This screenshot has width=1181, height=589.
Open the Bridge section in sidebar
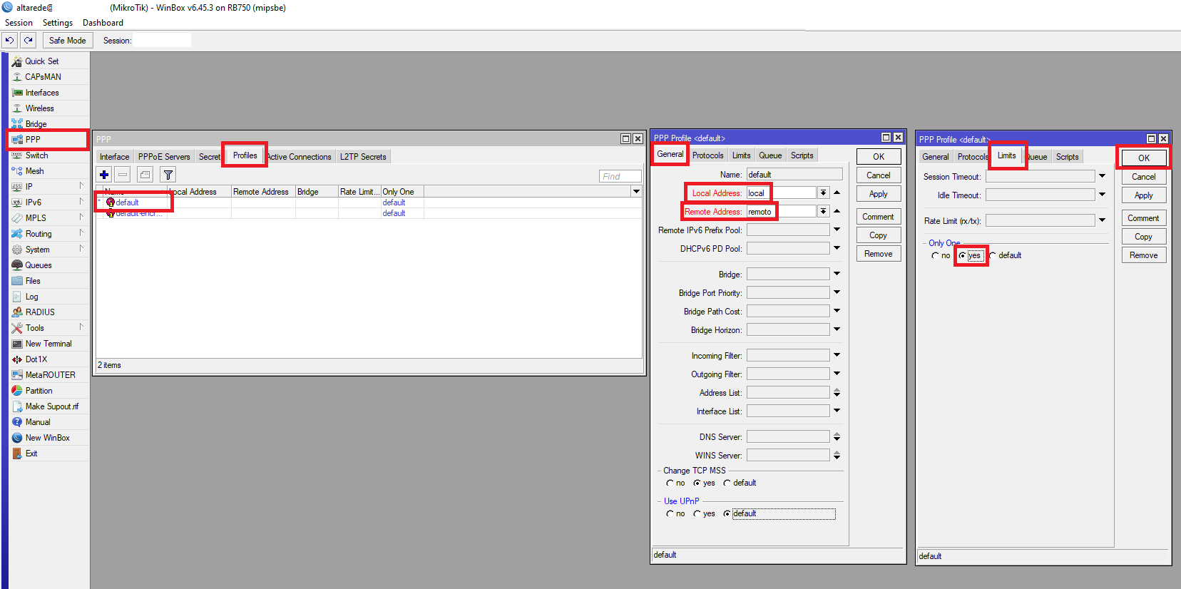click(x=36, y=124)
